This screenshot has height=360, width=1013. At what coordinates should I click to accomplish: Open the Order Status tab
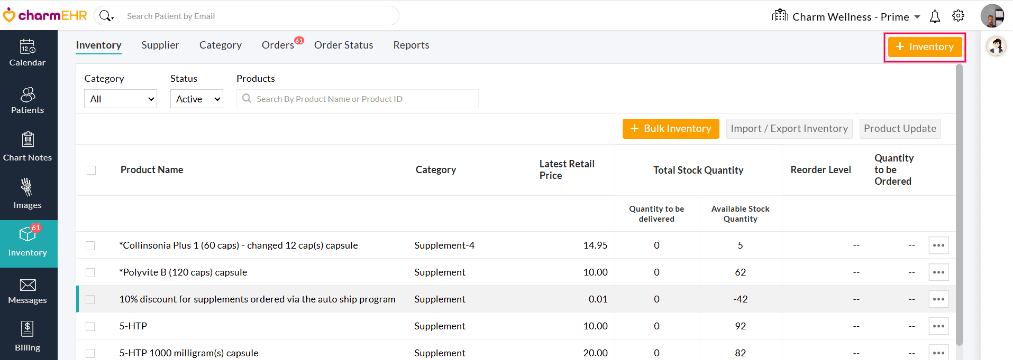[343, 45]
